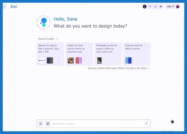Click the floral tshirt photo thumbnail
This screenshot has height=134, width=187.
[71, 60]
